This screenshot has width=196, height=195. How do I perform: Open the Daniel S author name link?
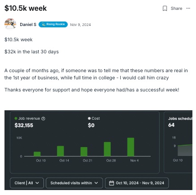pos(28,25)
